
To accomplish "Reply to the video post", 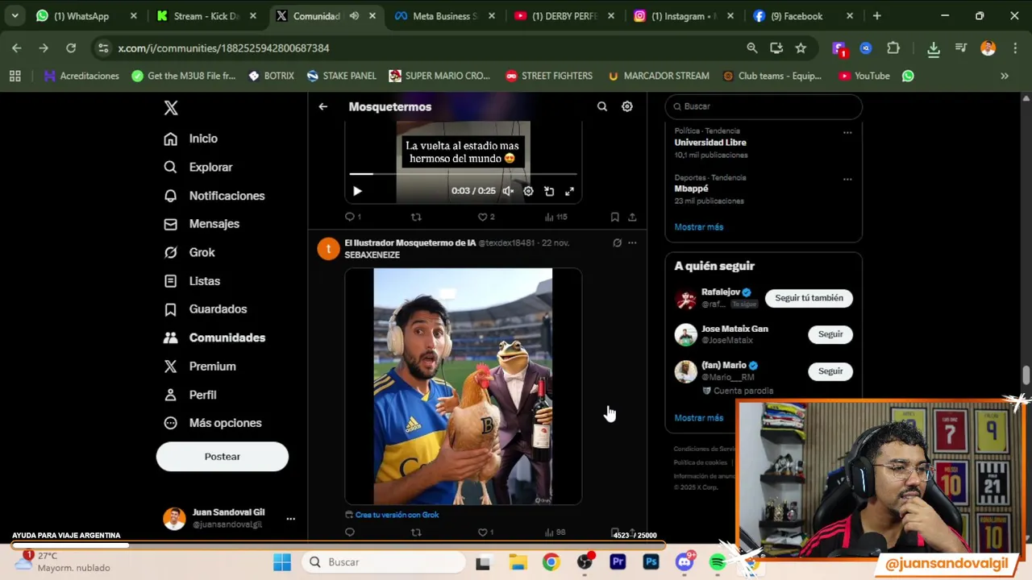I will (352, 217).
